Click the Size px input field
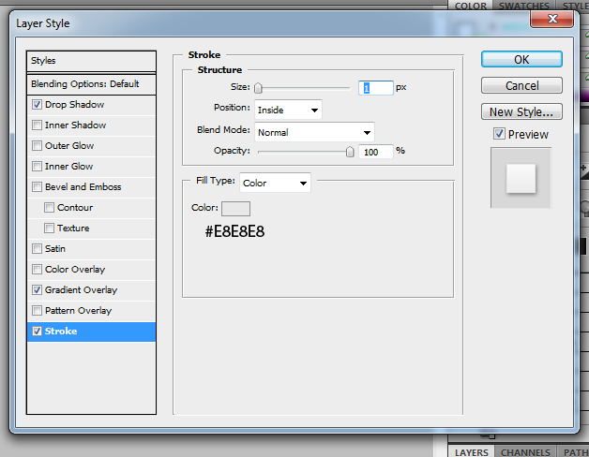 [376, 88]
